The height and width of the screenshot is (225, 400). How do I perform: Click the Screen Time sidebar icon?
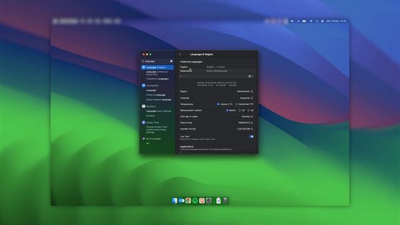144,122
